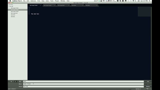160x90 pixels.
Task: Open the Window menu
Action: [63, 1]
